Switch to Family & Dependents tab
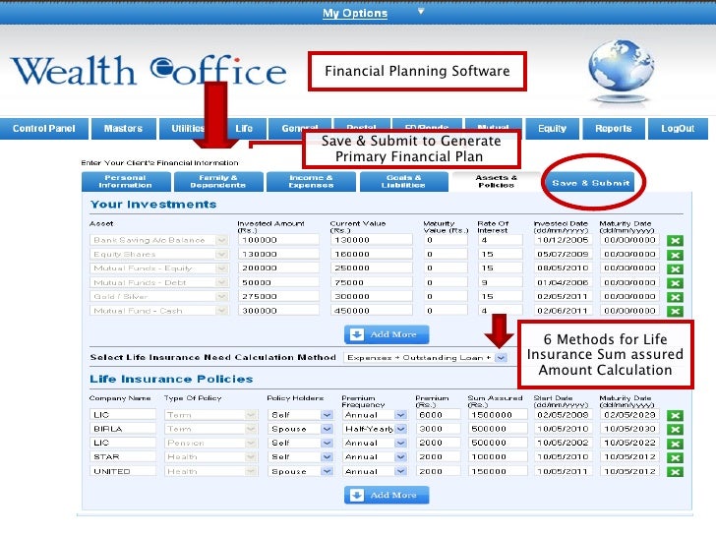 click(218, 182)
